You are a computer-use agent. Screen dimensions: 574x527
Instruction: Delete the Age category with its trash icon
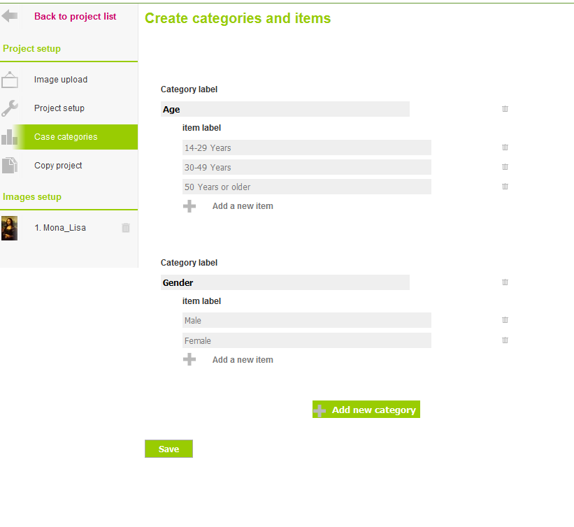coord(505,109)
